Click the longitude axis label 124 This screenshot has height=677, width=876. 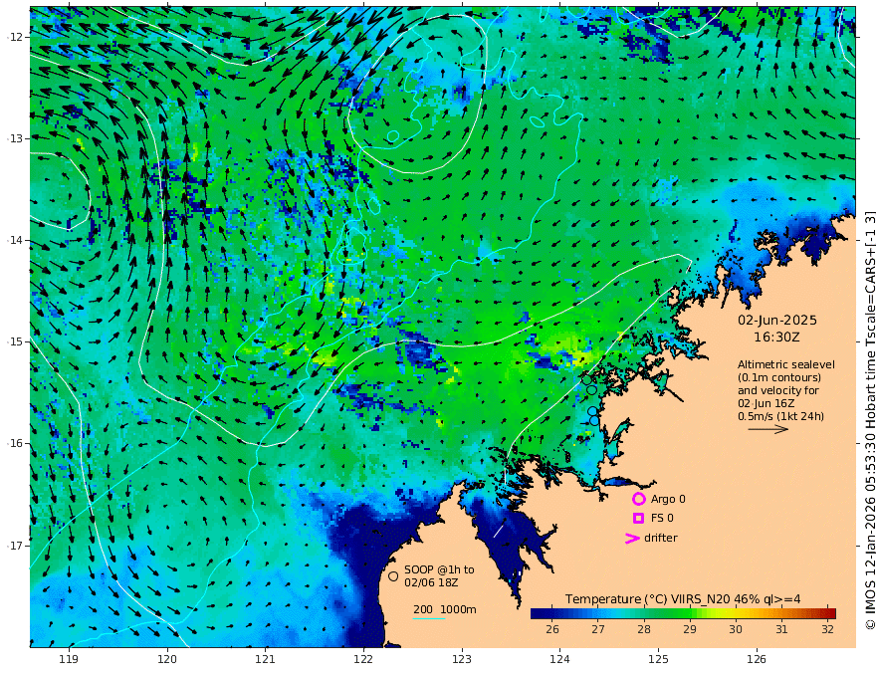[x=559, y=659]
